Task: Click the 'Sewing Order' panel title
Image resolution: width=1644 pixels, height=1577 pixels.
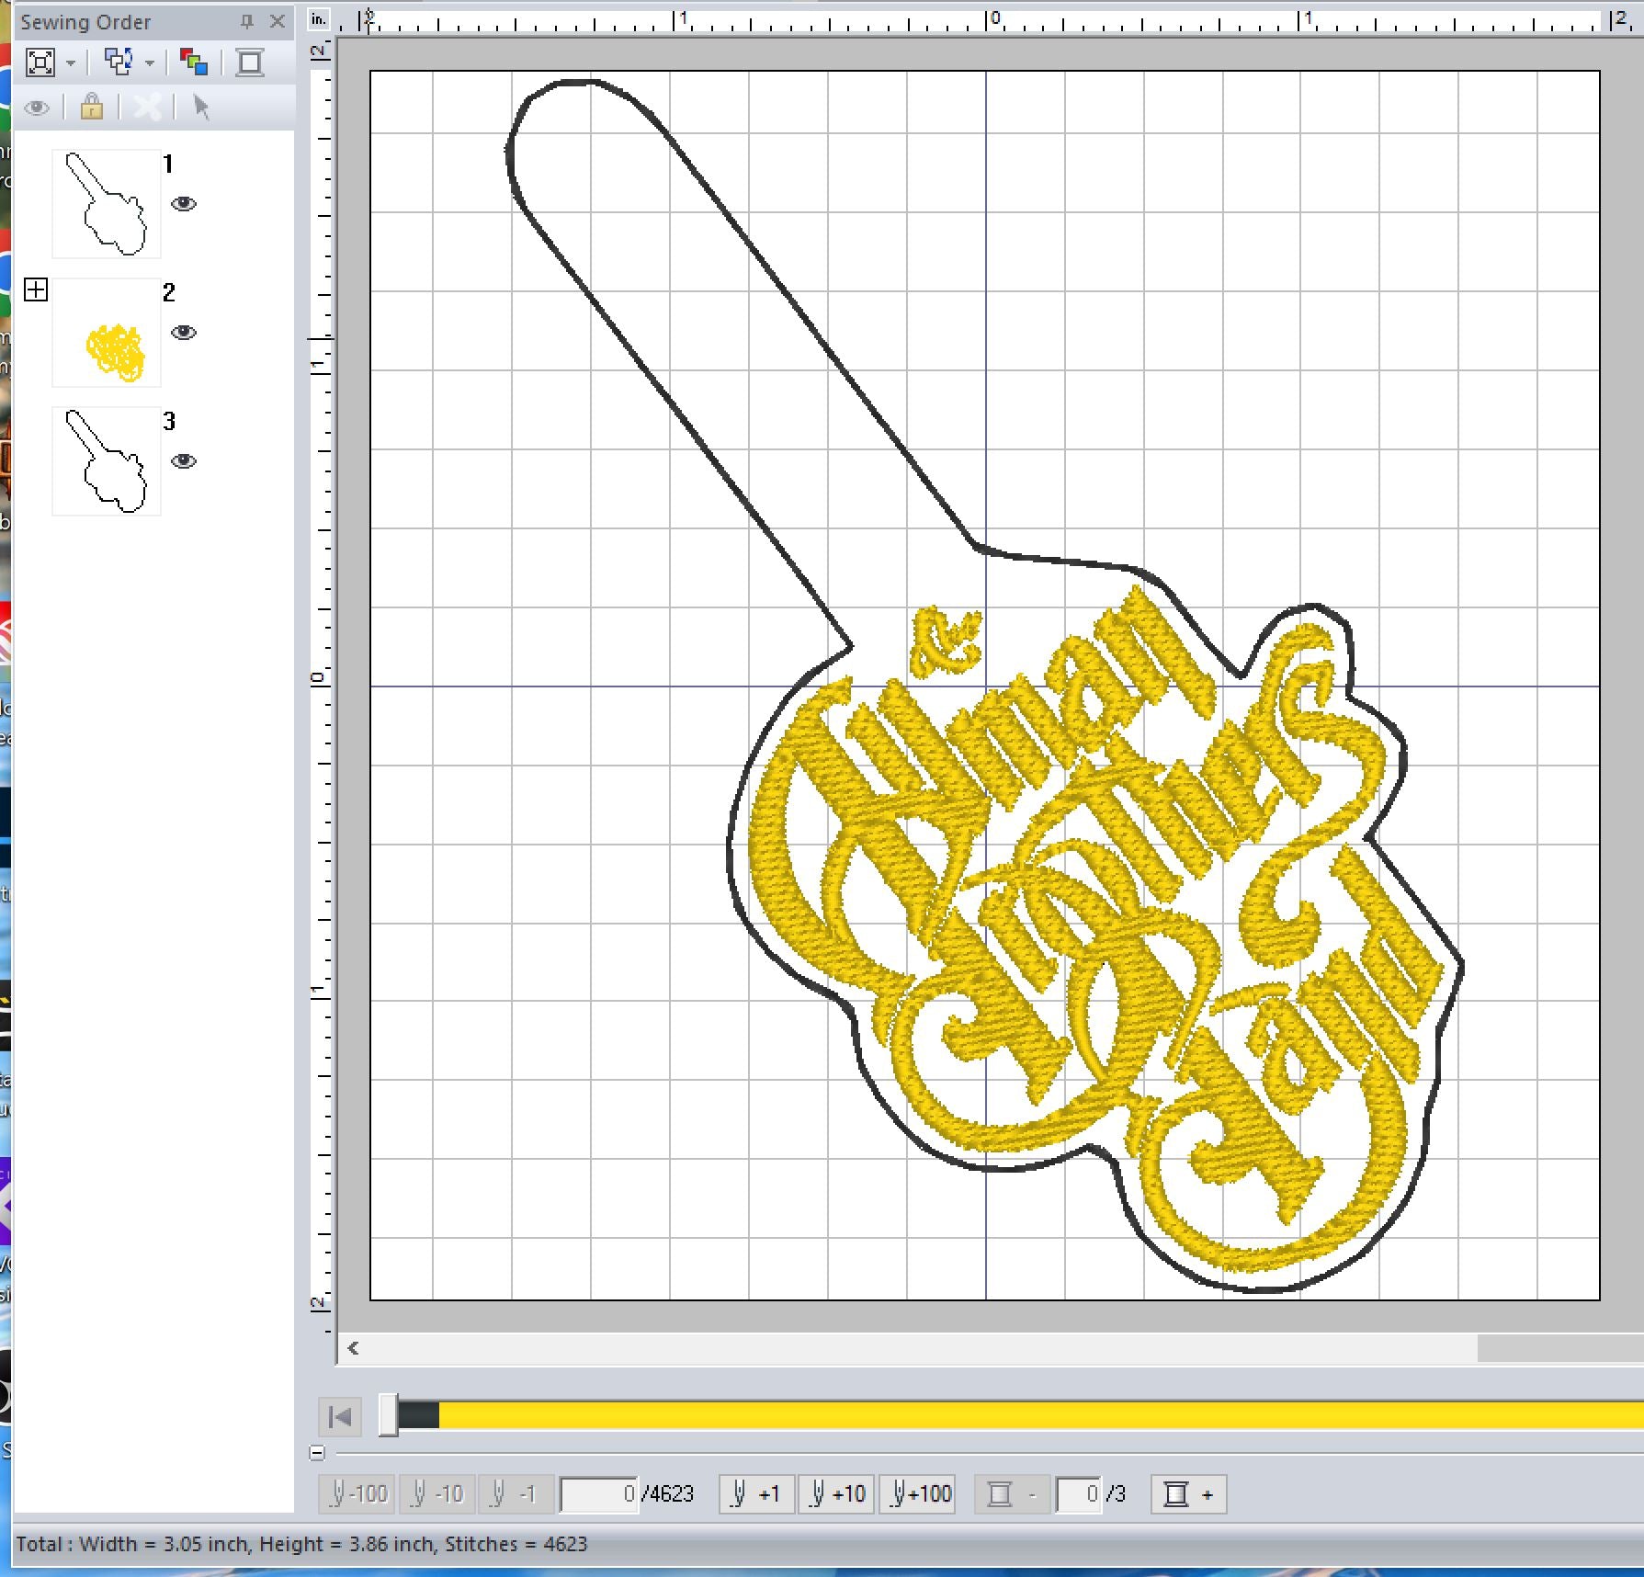Action: [x=85, y=21]
